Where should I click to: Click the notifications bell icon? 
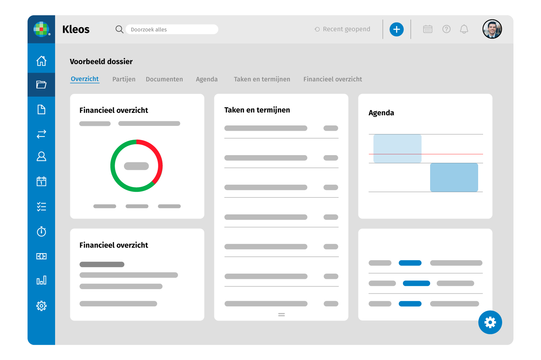[x=464, y=29]
